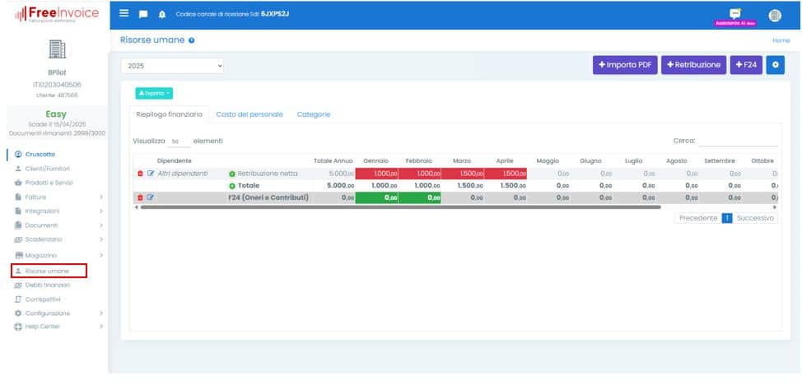Click the red Aprile Retribuzione netta cell
This screenshot has height=390, width=802.
(506, 174)
